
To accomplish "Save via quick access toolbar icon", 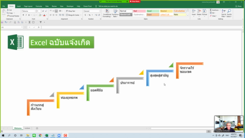I will pyautogui.click(x=2, y=22).
